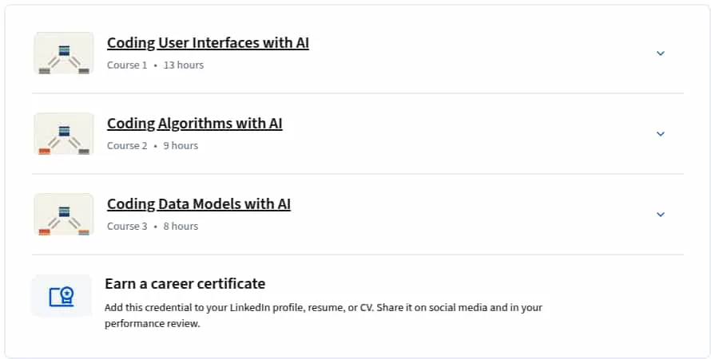
Task: Expand the Course 2 details chevron
Action: [x=660, y=134]
